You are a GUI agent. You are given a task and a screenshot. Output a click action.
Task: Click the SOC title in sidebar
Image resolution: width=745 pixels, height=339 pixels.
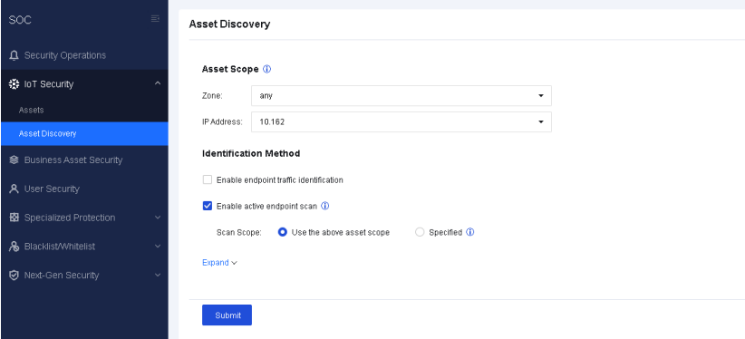20,20
